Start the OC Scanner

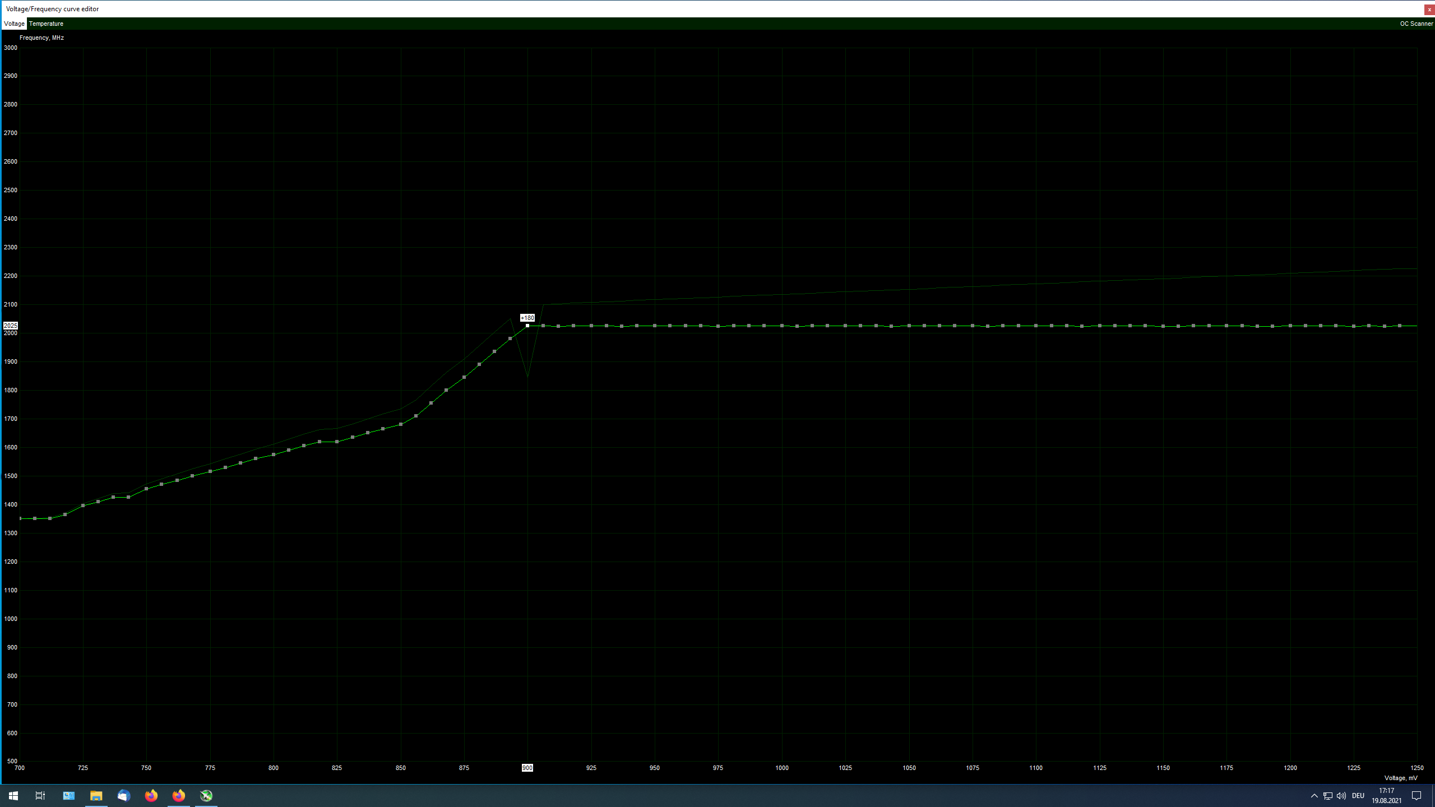[1416, 24]
